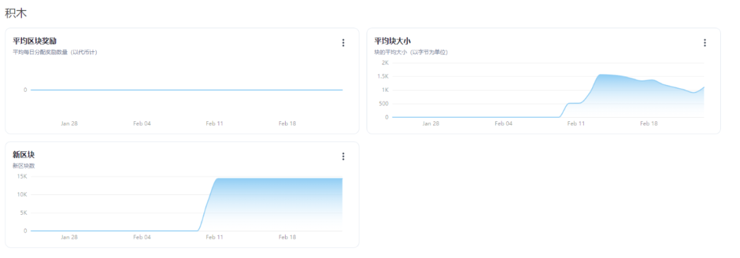This screenshot has width=740, height=258.
Task: Click Jan 28 label in 新区块 chart
Action: click(69, 237)
